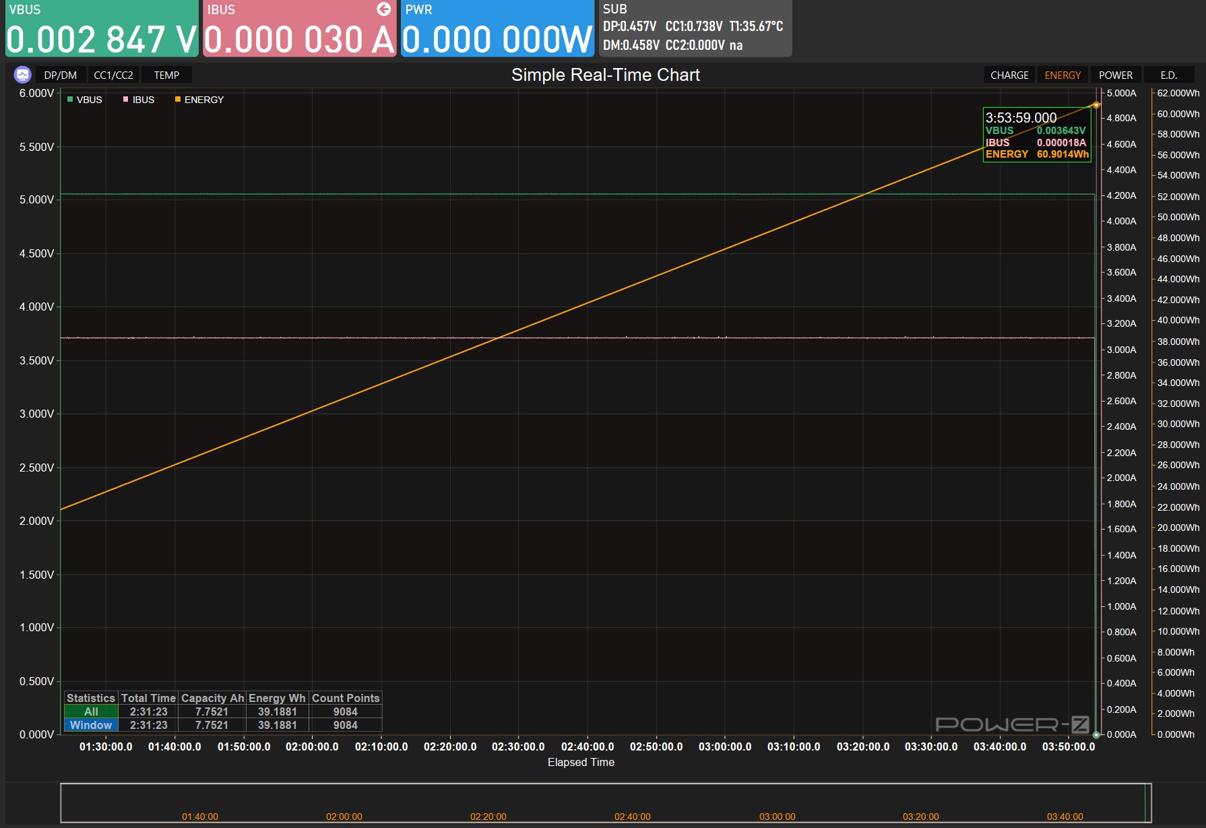Show the DP/DM traces
The height and width of the screenshot is (828, 1206).
coord(61,75)
